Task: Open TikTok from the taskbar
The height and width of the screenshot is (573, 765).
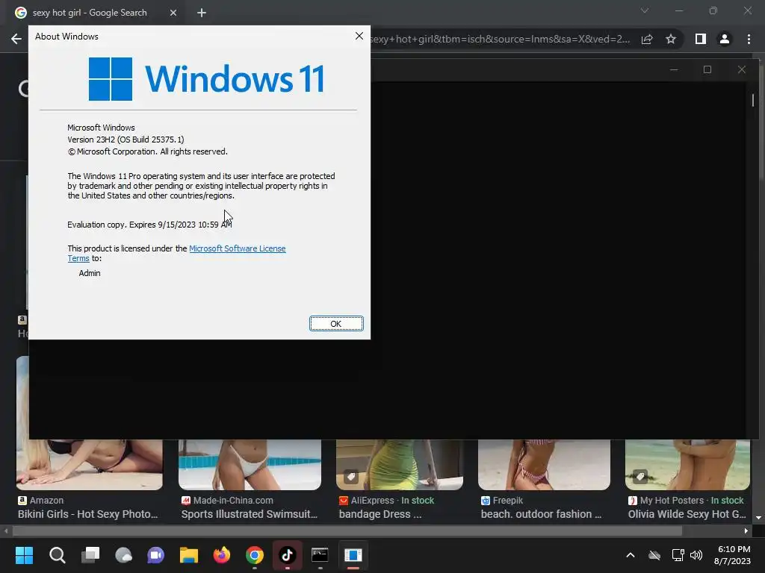Action: point(288,555)
